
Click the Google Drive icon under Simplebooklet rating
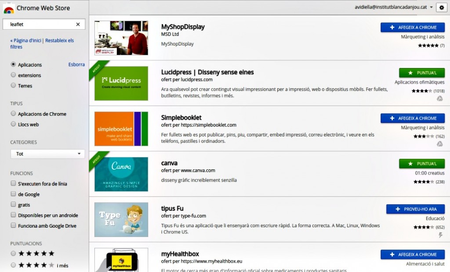[439, 144]
